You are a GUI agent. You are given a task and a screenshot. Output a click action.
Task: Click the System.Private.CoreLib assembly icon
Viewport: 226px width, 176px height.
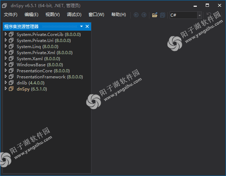tap(11, 34)
